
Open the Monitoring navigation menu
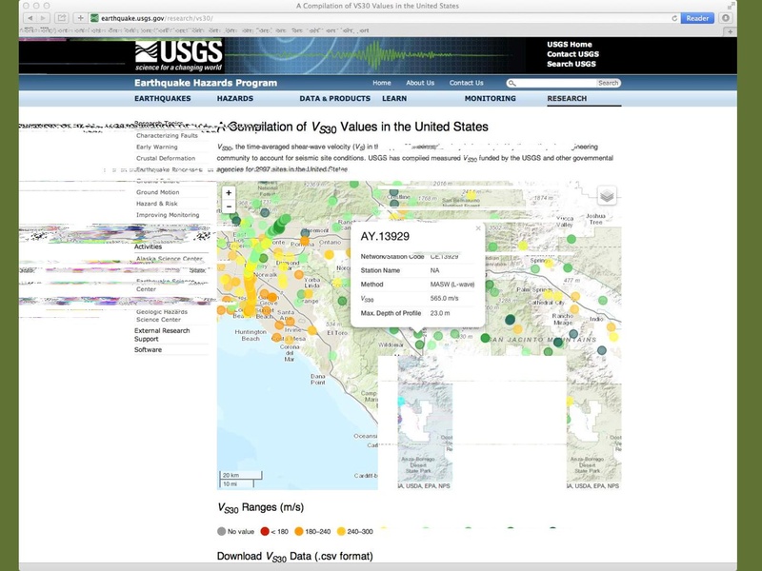pos(490,98)
